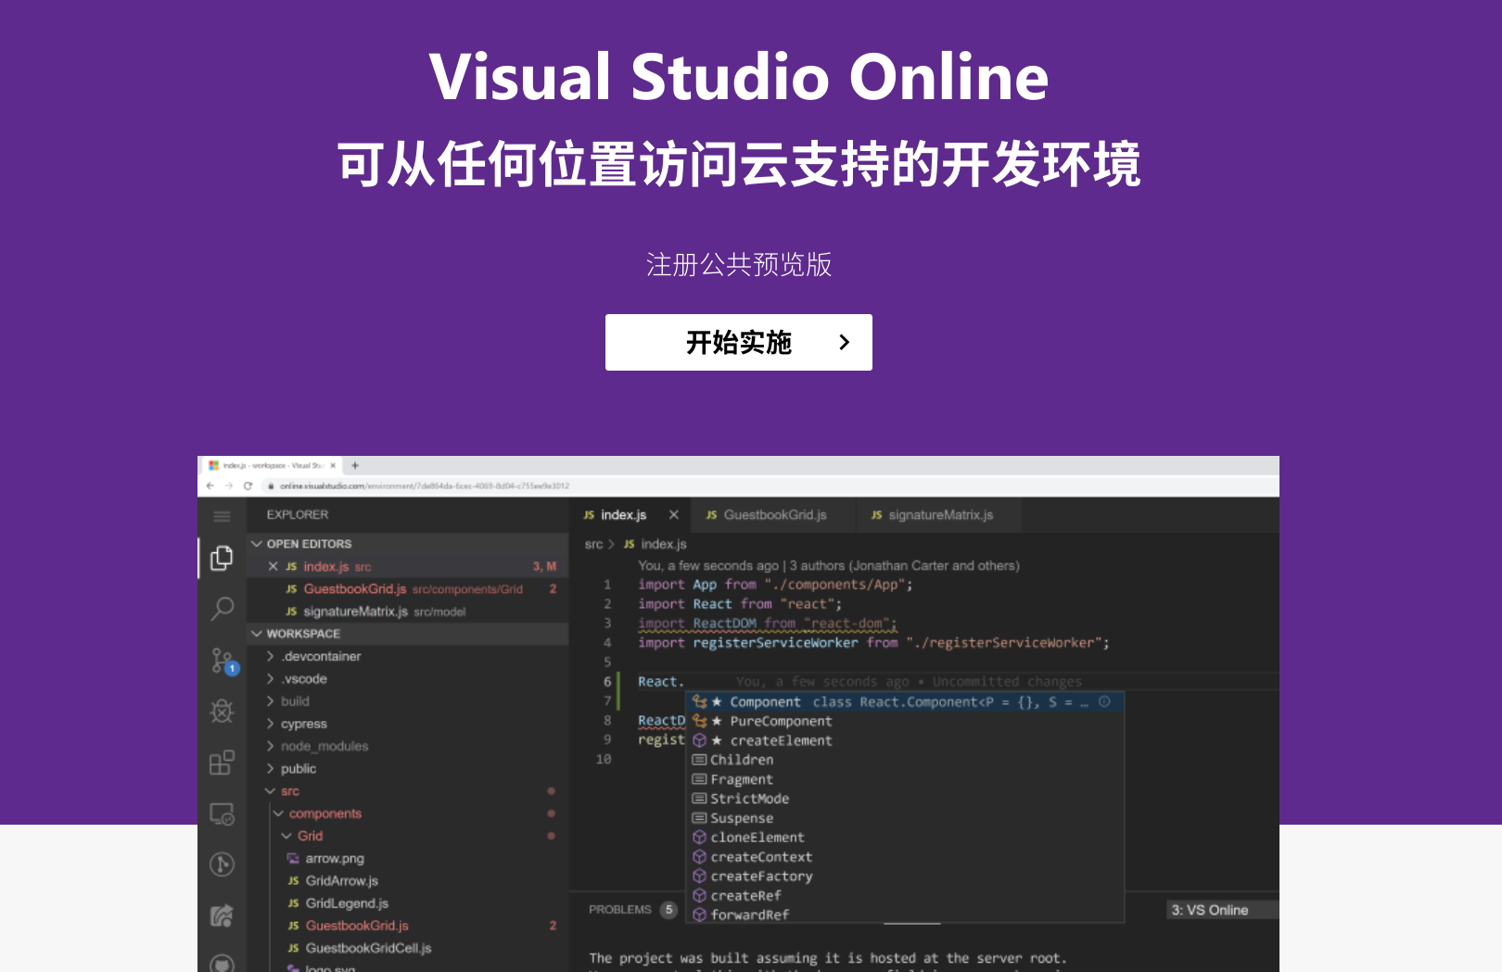Close the index.js editor tab
The height and width of the screenshot is (972, 1502).
(674, 515)
